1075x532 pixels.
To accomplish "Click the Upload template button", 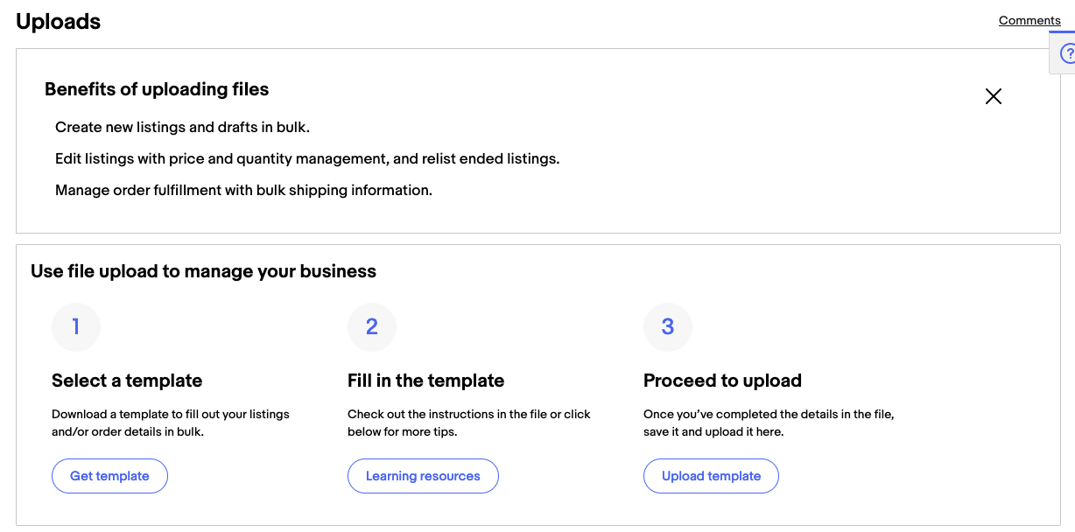I will point(711,476).
